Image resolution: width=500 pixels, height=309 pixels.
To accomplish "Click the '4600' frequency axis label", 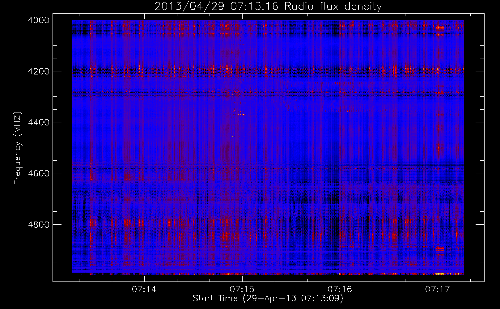I will coord(39,173).
